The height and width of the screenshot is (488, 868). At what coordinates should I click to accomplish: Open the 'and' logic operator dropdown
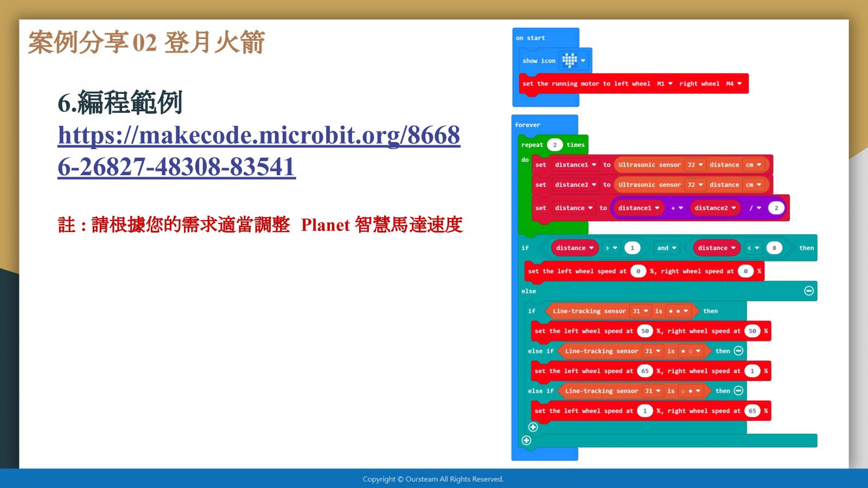pyautogui.click(x=667, y=248)
